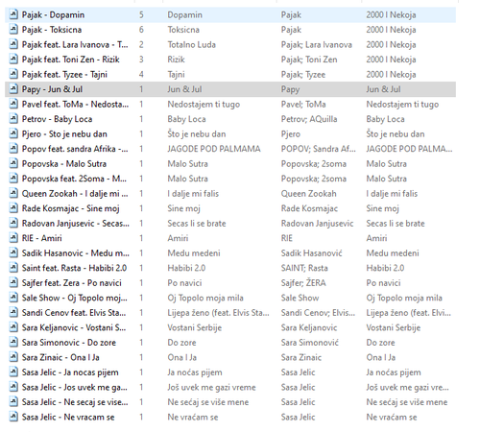The width and height of the screenshot is (480, 432).
Task: Select the music file icon for RIE - Amiri
Action: tap(13, 238)
